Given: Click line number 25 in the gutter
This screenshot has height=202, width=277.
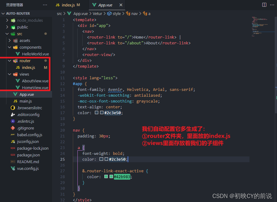Looking at the screenshot, I should pos(62,159).
